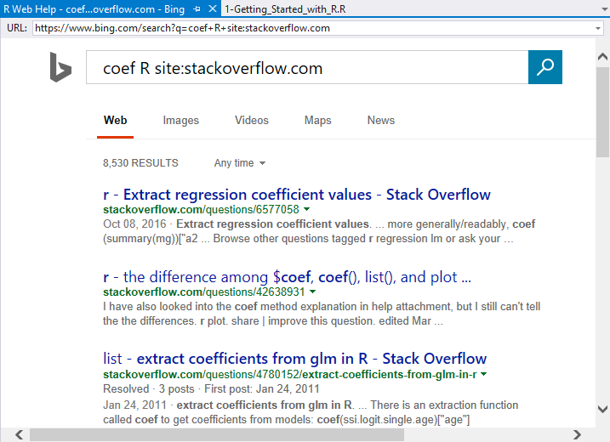Switch to the 1-Getting_Started_with_R.R tab
This screenshot has height=442, width=610.
click(x=285, y=9)
